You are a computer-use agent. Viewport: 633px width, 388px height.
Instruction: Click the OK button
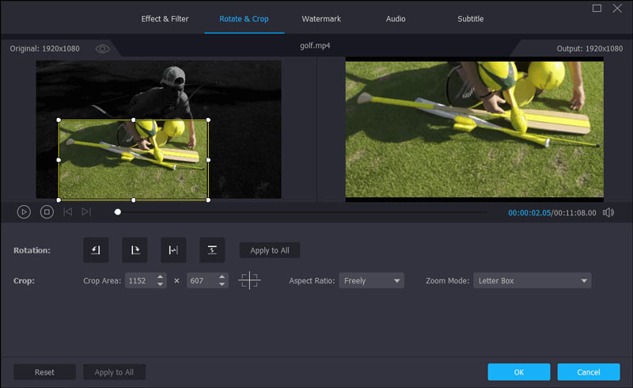518,372
